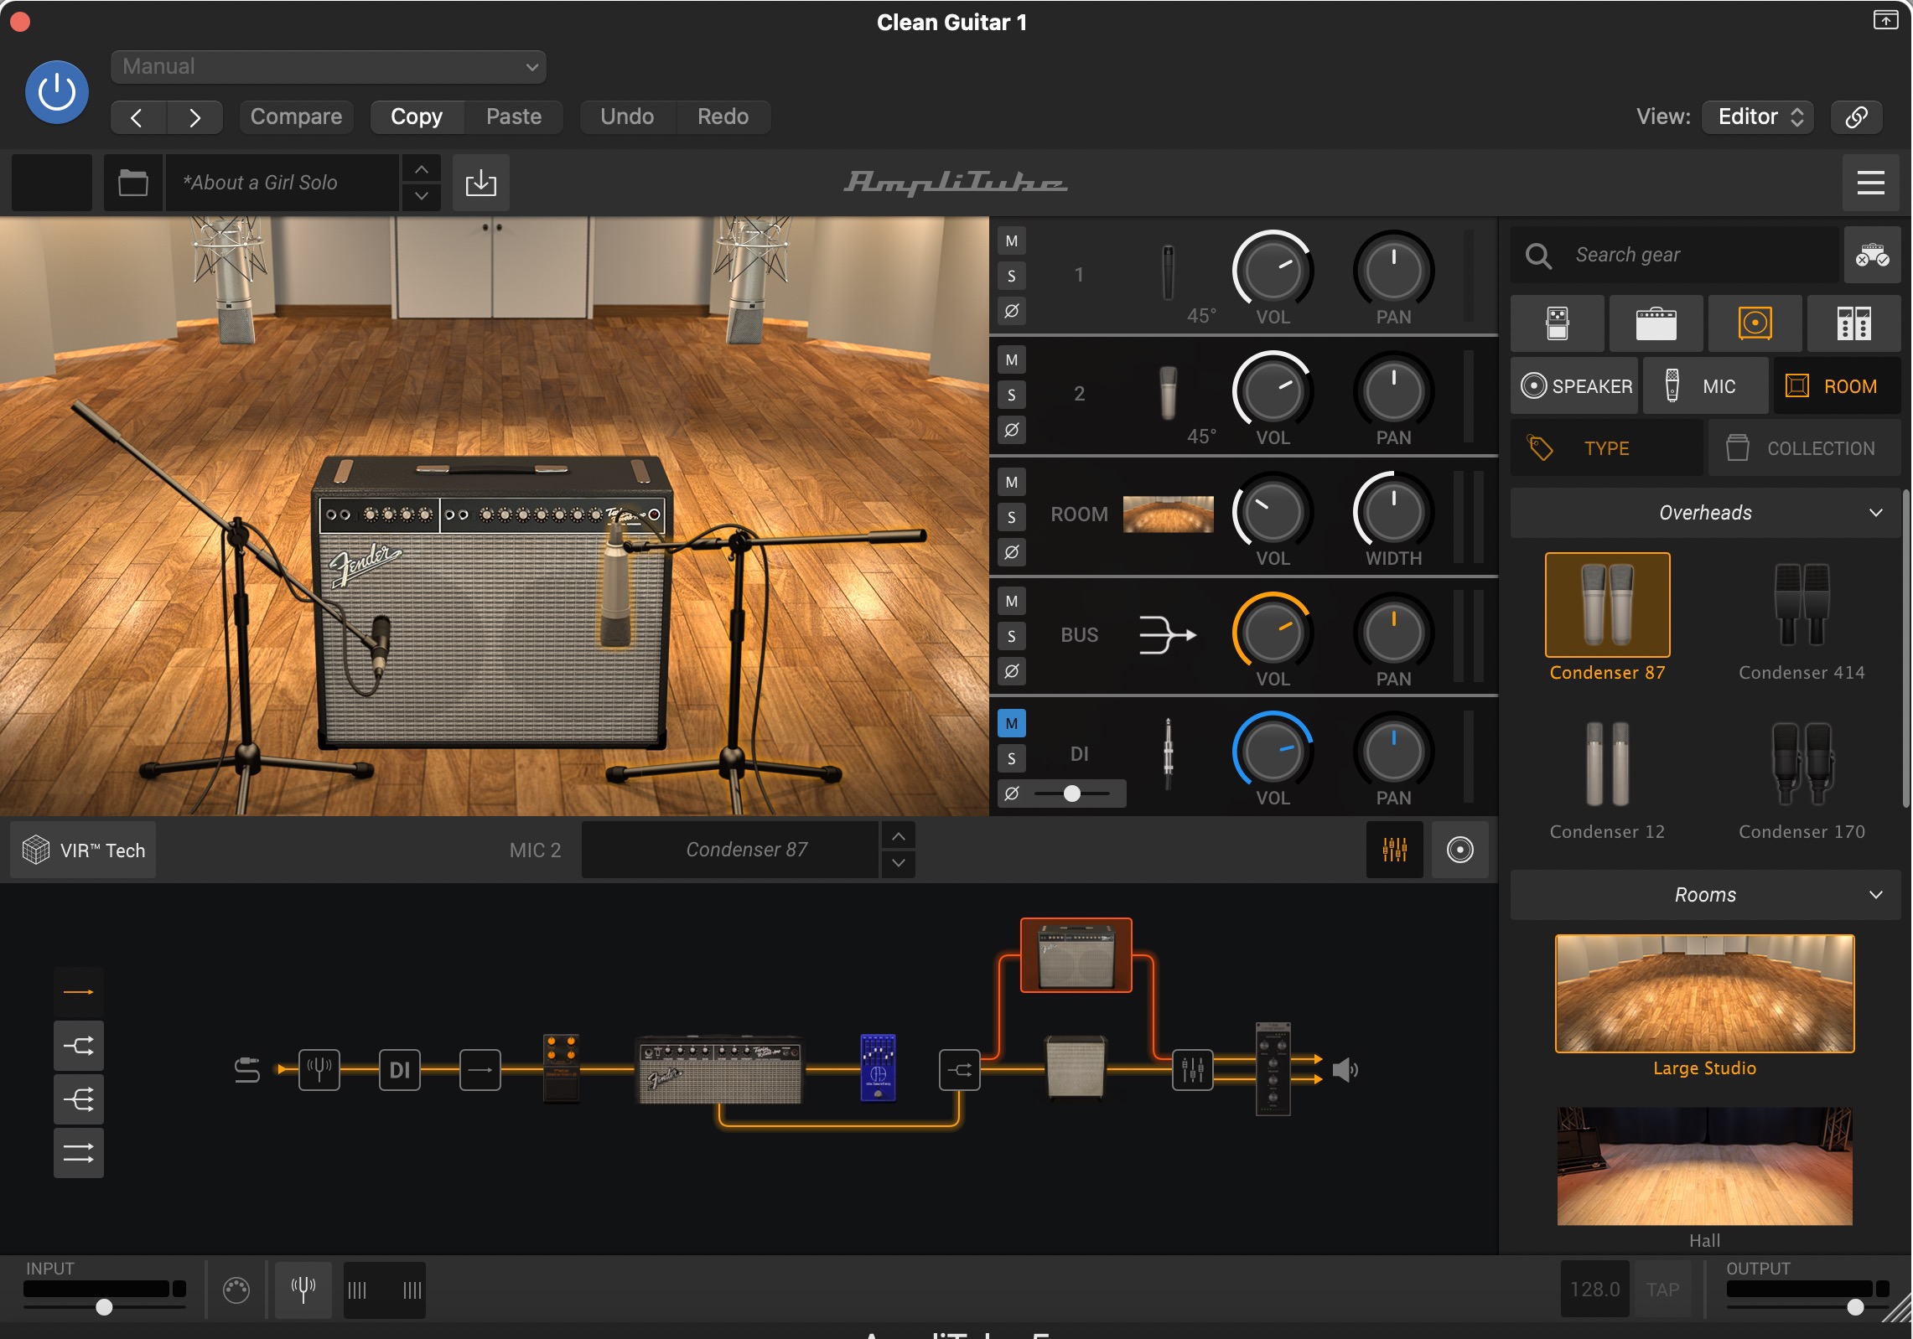Click the Redo button
The height and width of the screenshot is (1339, 1913).
723,117
